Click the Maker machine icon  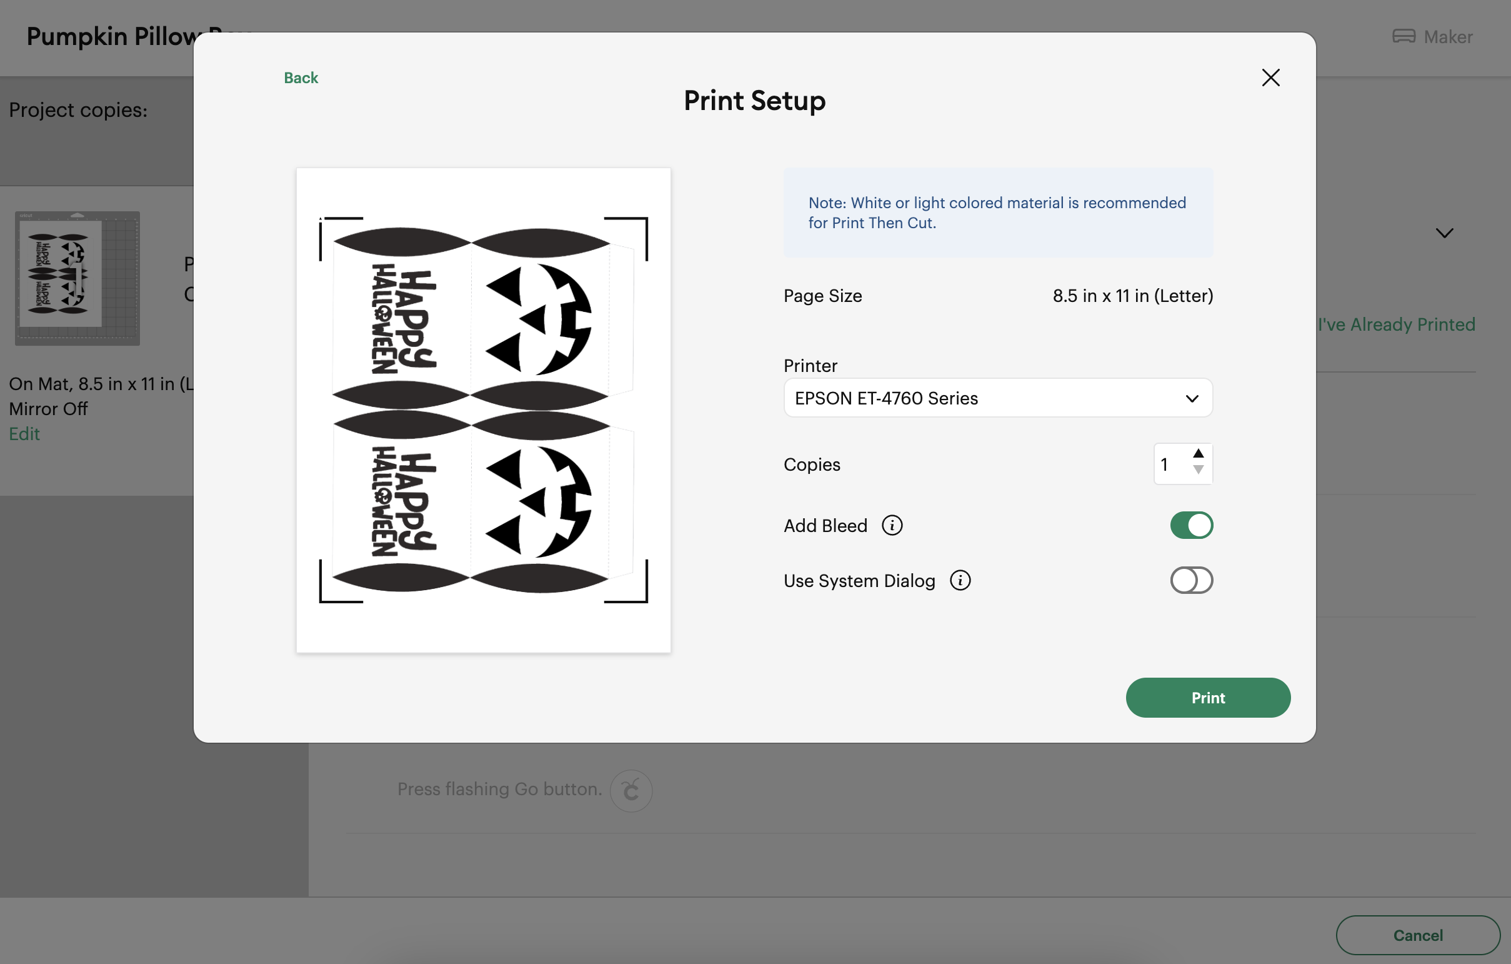point(1403,36)
